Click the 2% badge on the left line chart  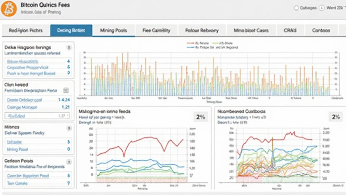click(x=201, y=117)
